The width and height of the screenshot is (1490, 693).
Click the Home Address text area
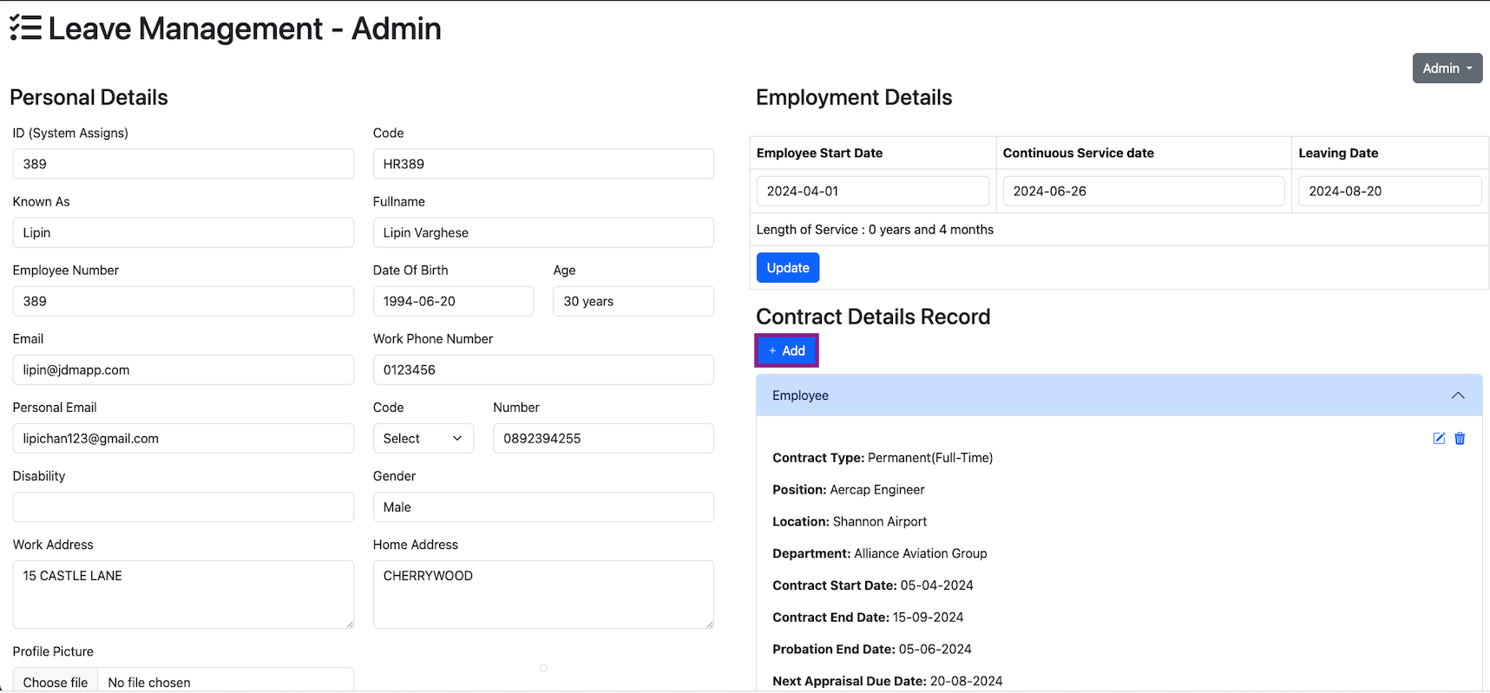coord(543,594)
